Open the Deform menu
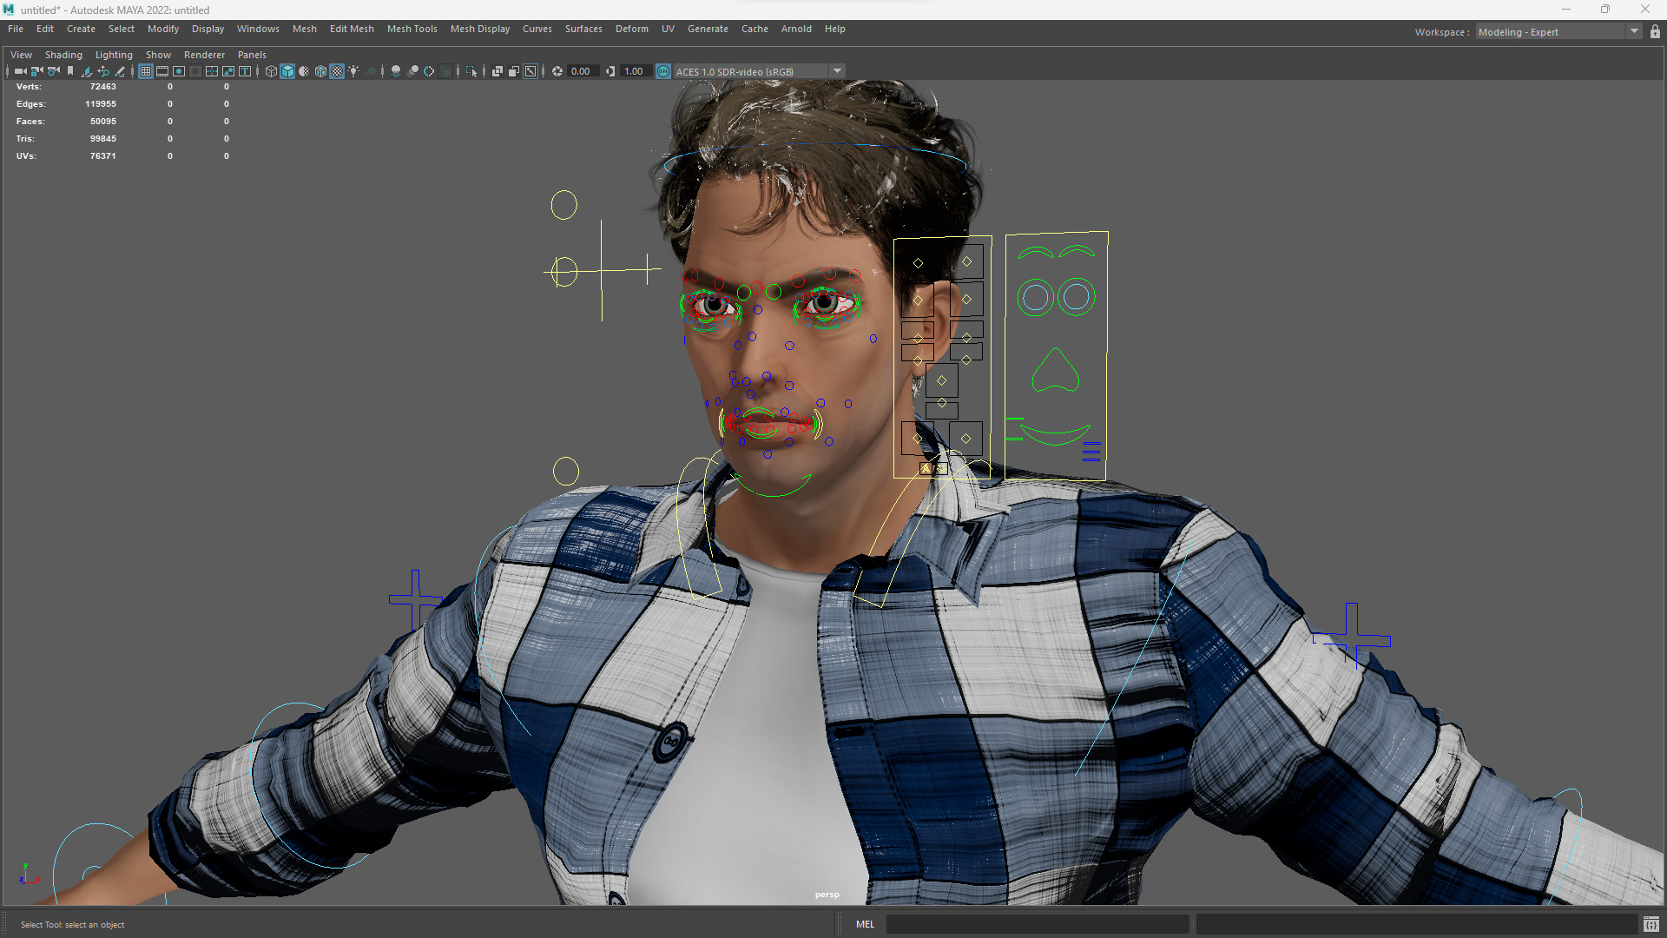1667x938 pixels. (631, 29)
